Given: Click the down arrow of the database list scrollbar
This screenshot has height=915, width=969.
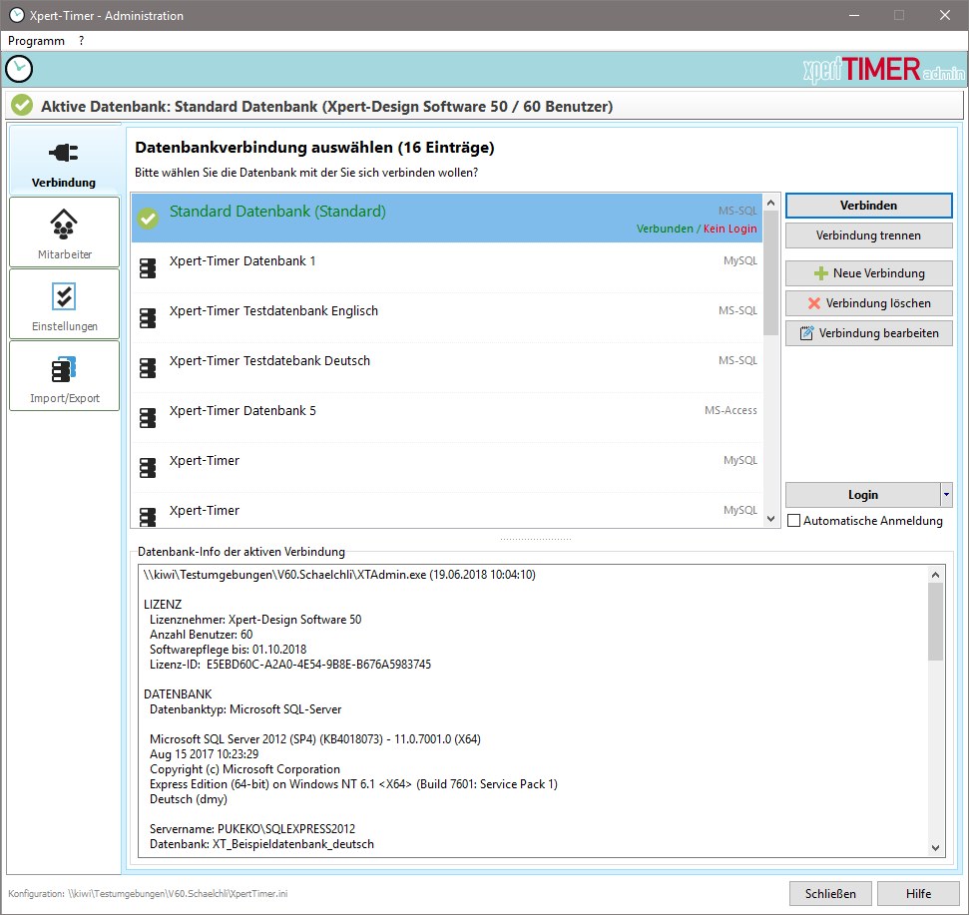Looking at the screenshot, I should point(770,518).
